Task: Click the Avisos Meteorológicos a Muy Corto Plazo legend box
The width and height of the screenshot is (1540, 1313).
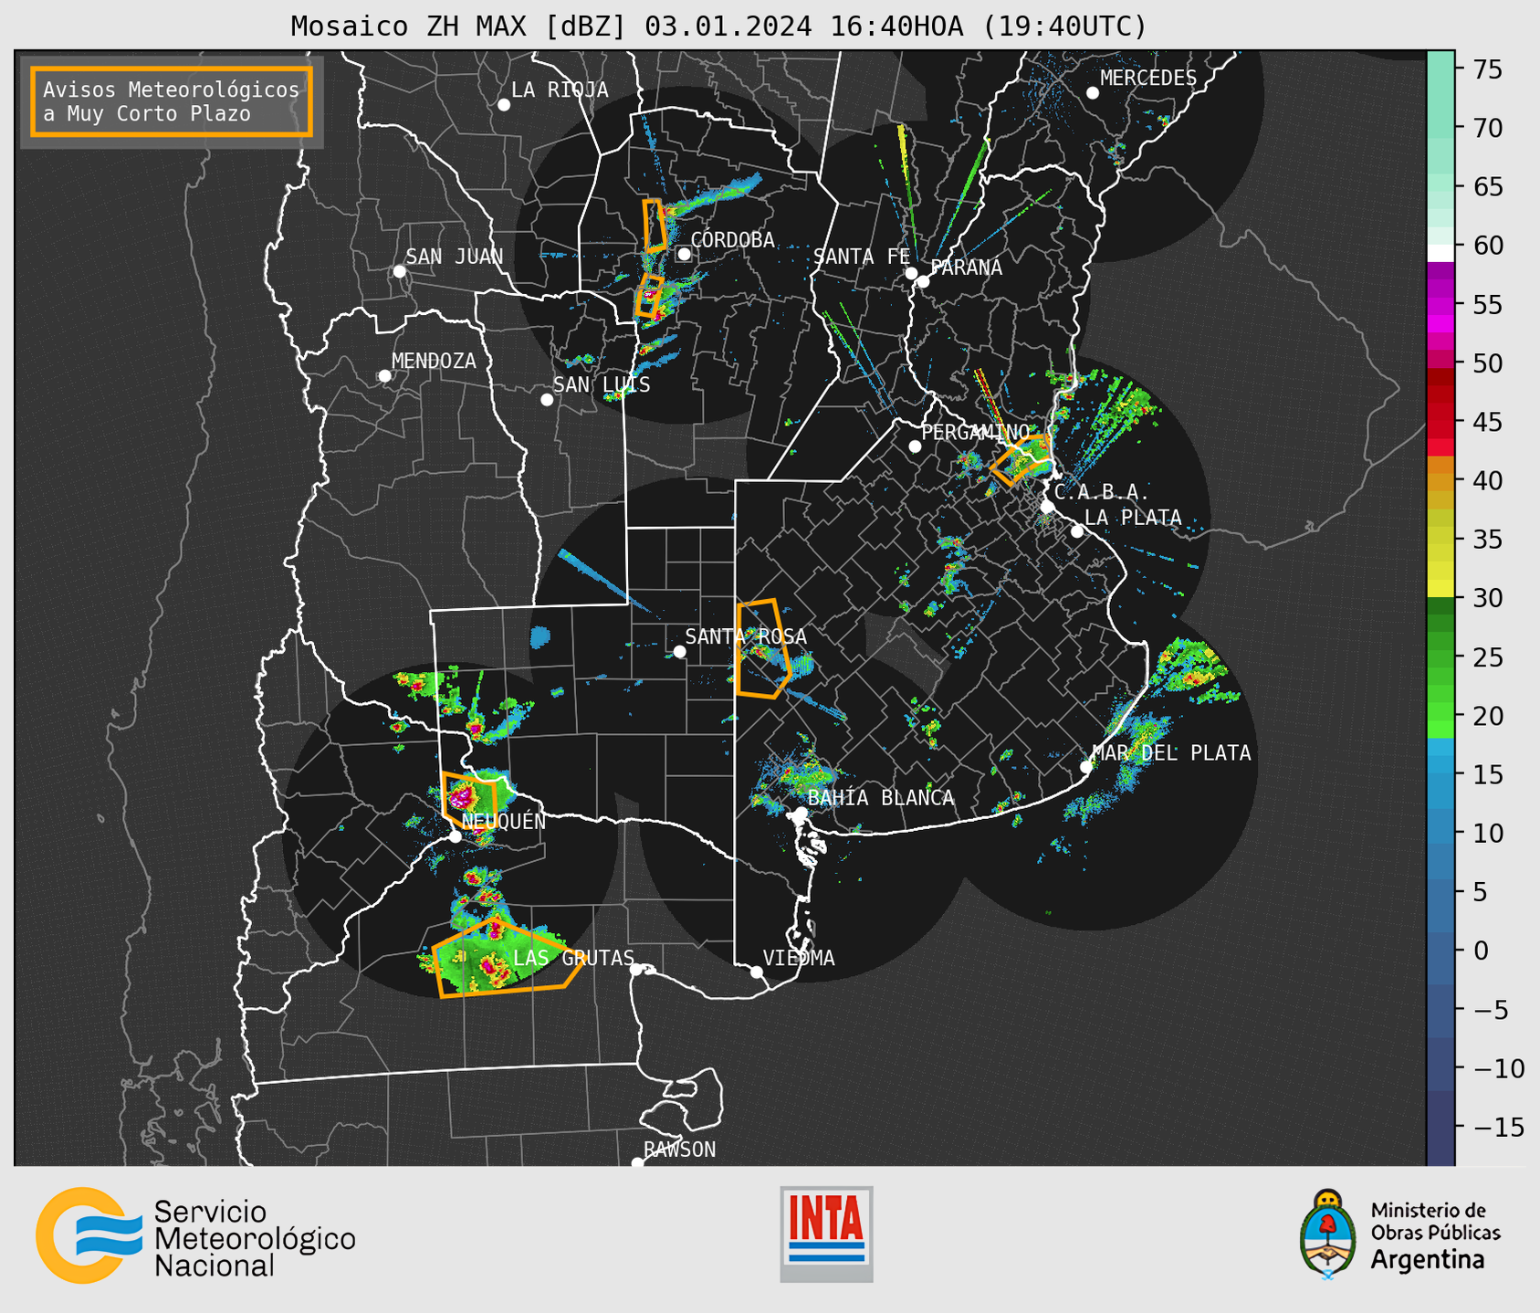Action: coord(172,101)
